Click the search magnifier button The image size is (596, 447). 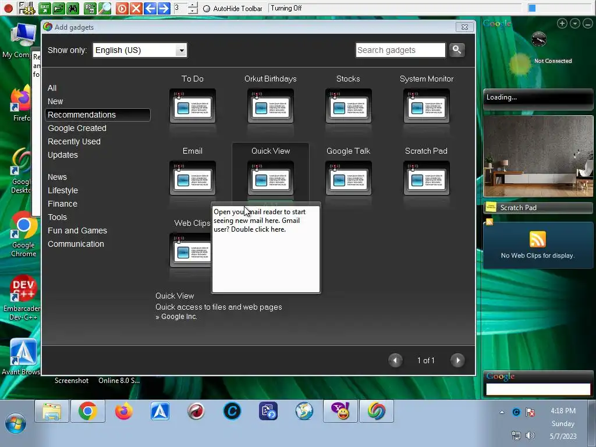click(x=457, y=50)
